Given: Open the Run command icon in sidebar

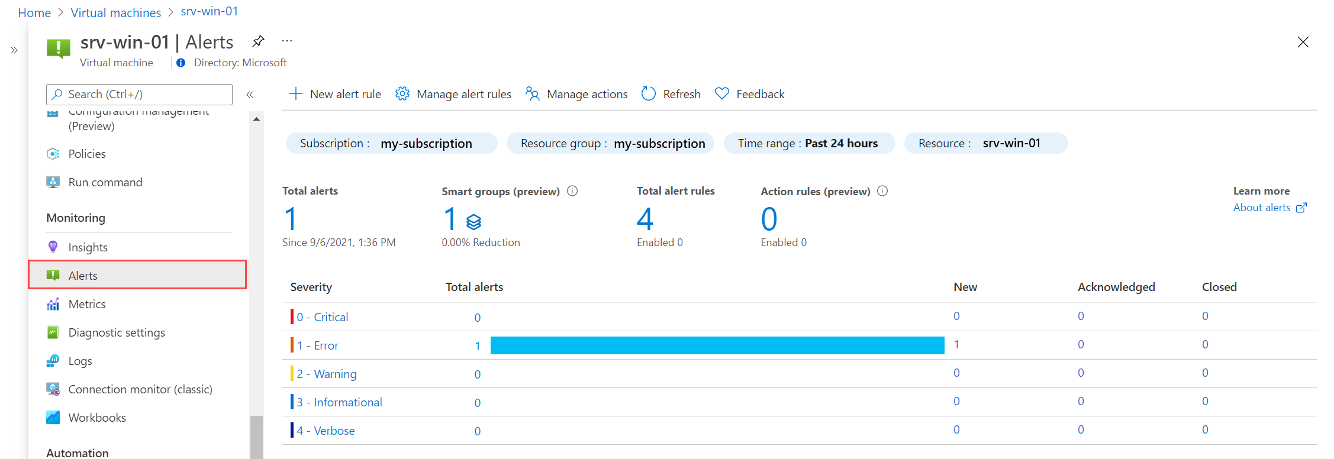Looking at the screenshot, I should tap(53, 182).
